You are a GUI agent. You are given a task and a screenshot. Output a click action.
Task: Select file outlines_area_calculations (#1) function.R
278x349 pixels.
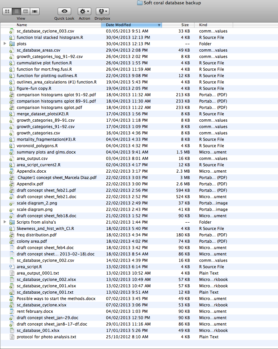pos(57,82)
